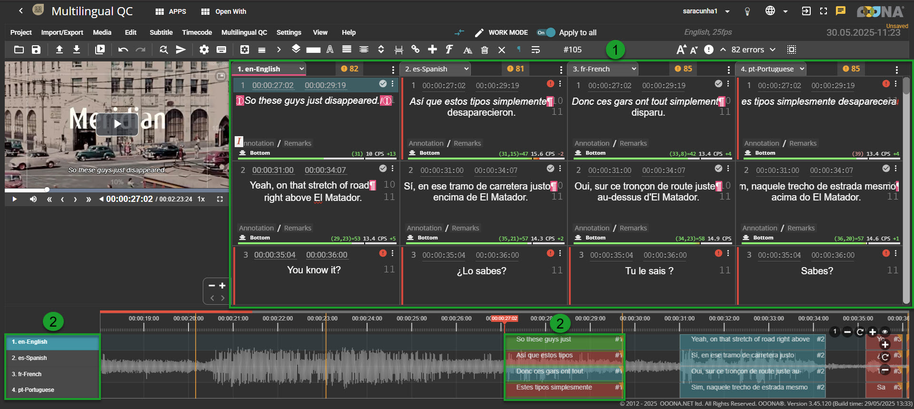
Task: Click the Save project icon
Action: click(x=36, y=50)
